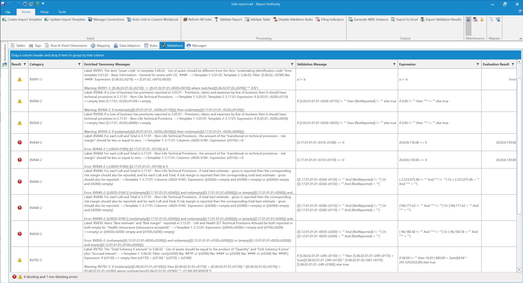Open the Mapping tab
523x283 pixels.
click(100, 46)
